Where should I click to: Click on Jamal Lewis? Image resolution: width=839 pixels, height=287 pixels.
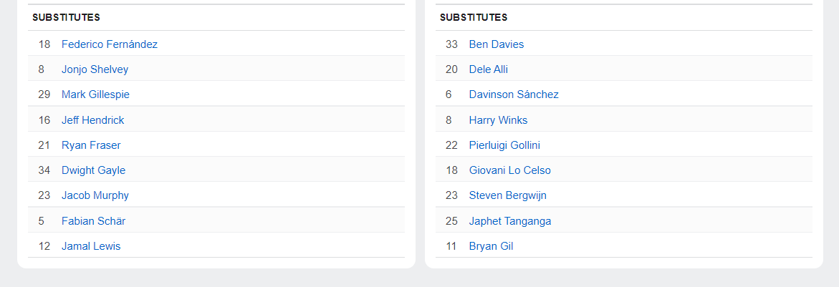pos(91,246)
